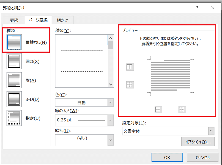
Task: Click the 3-D(D) label text
Action: point(32,99)
